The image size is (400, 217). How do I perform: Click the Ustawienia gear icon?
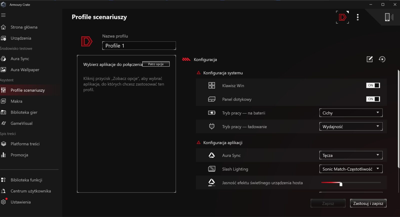click(x=3, y=202)
